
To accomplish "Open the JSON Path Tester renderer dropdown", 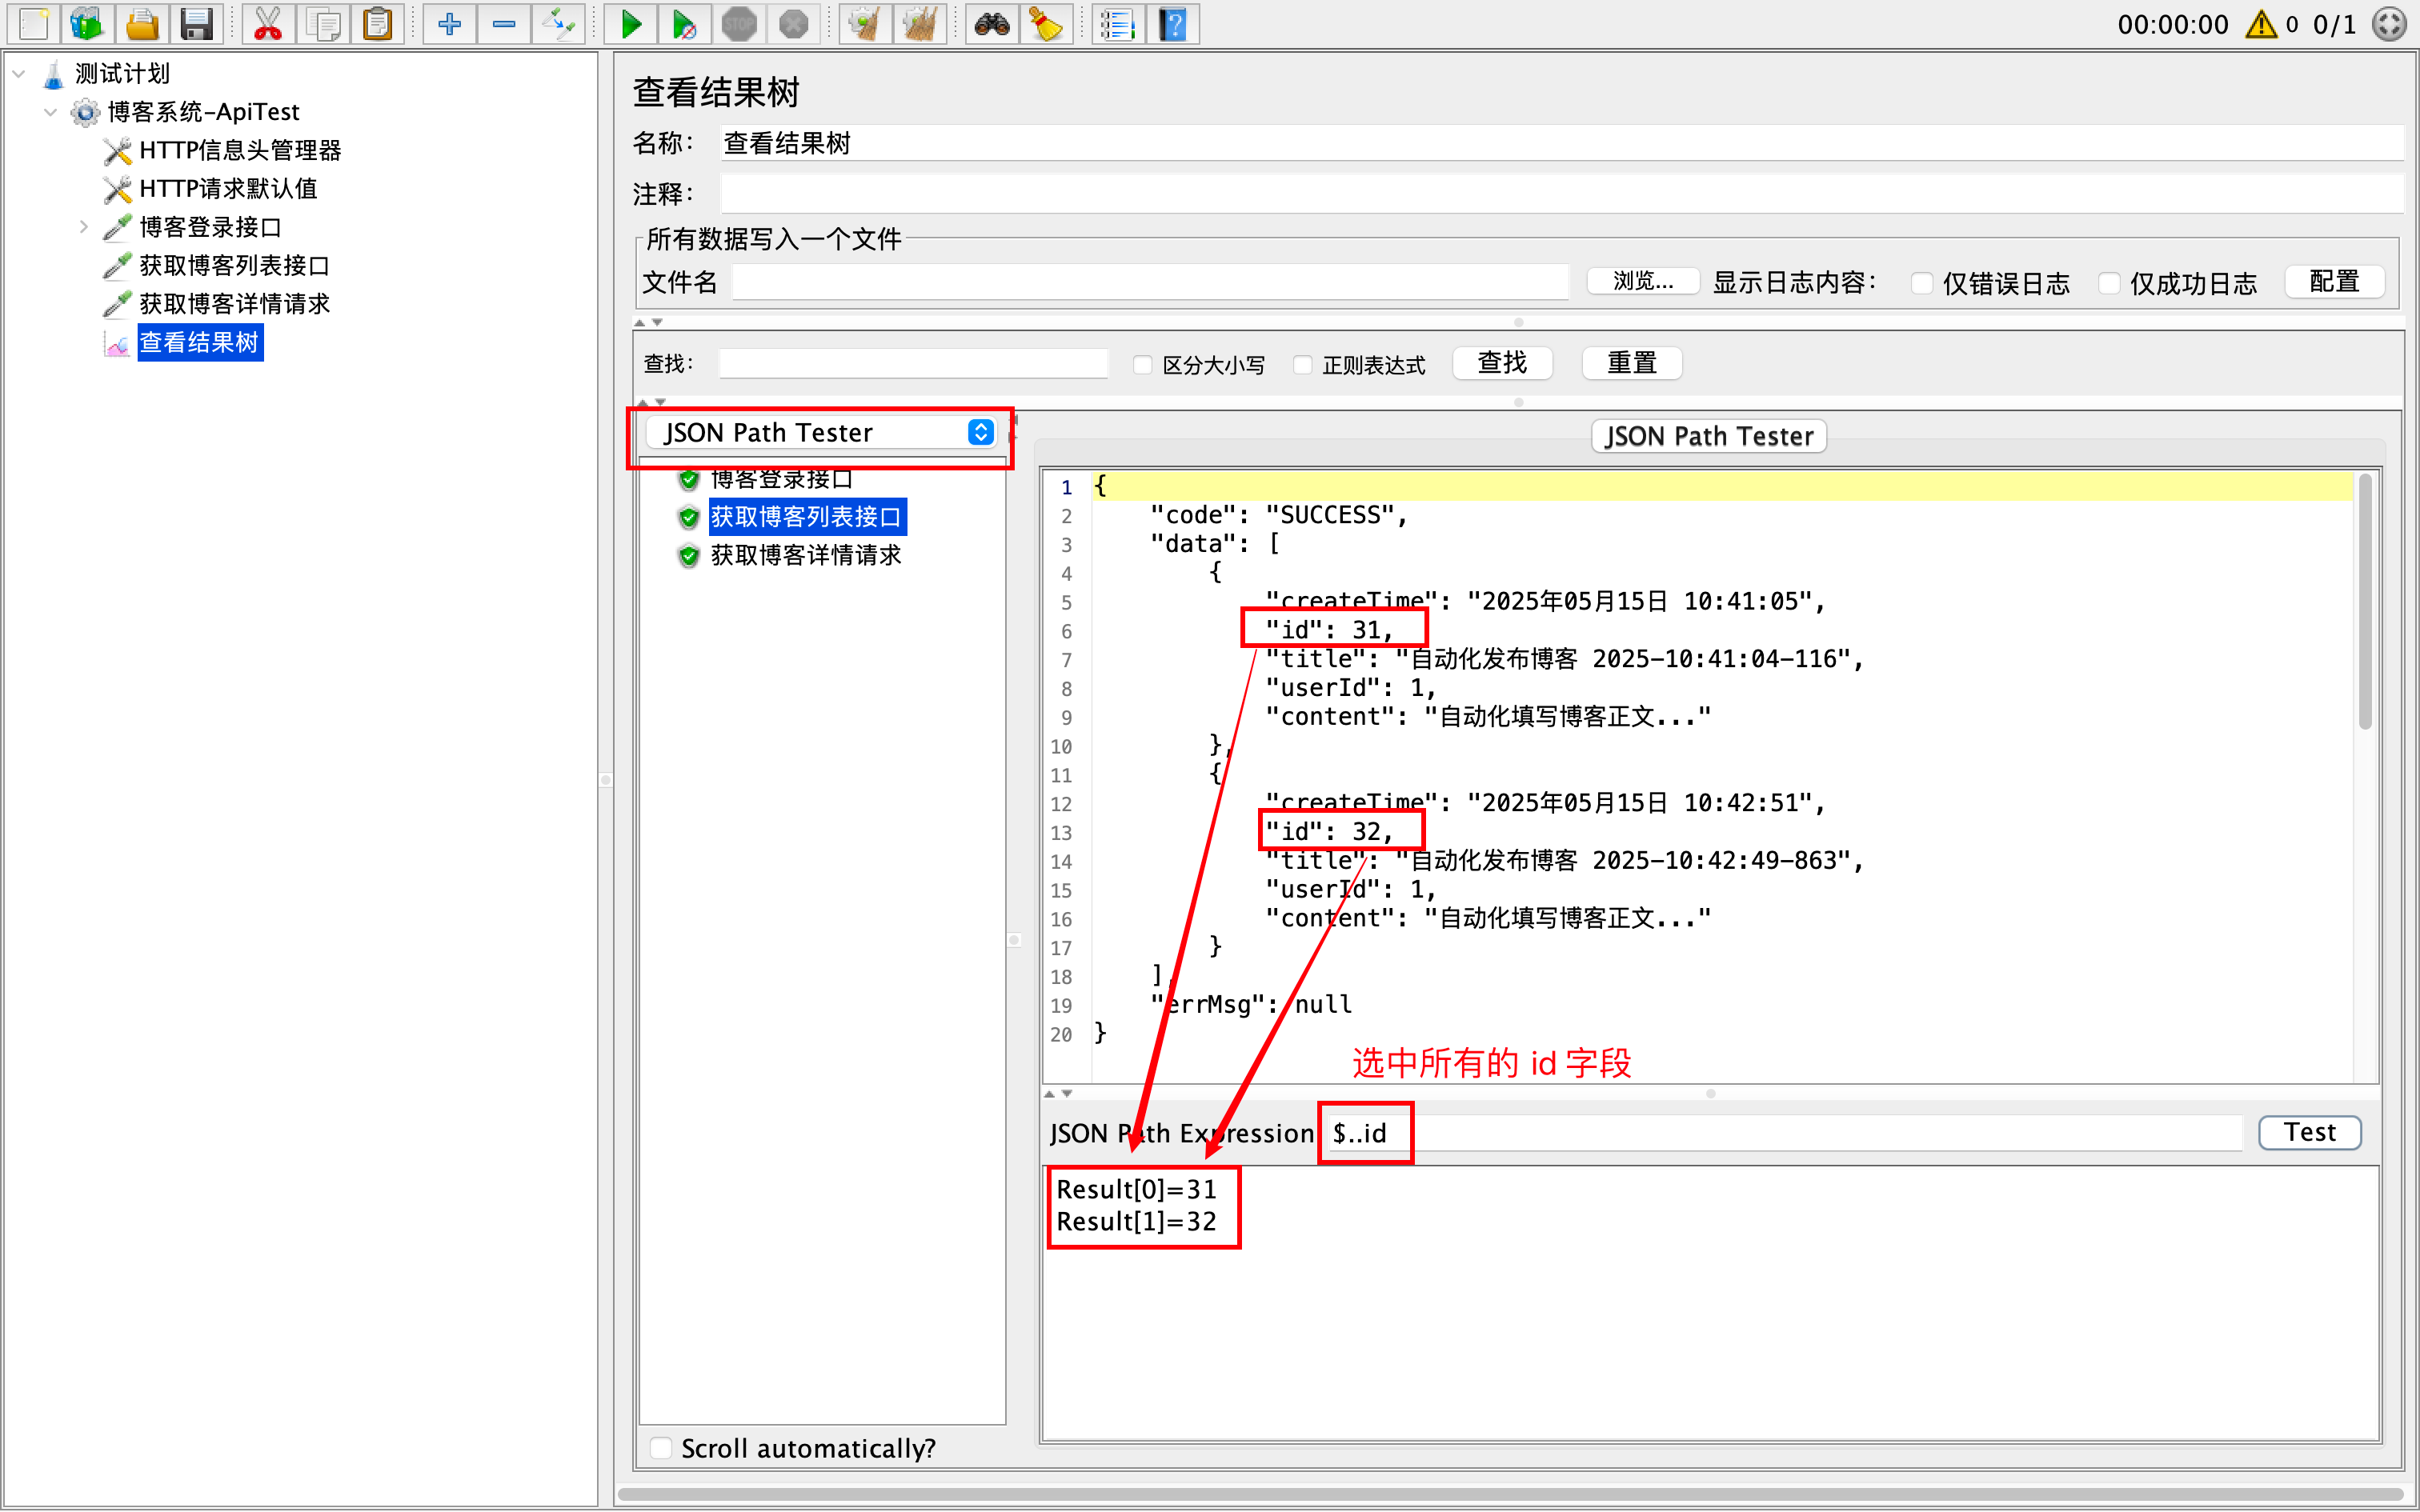I will point(820,432).
